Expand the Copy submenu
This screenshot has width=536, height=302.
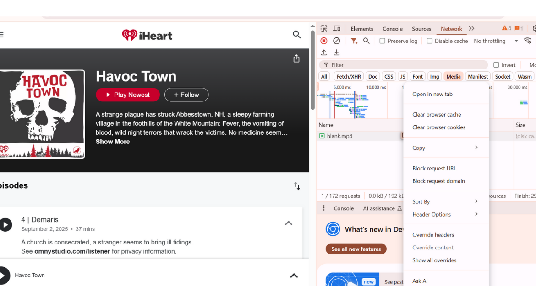coord(446,148)
